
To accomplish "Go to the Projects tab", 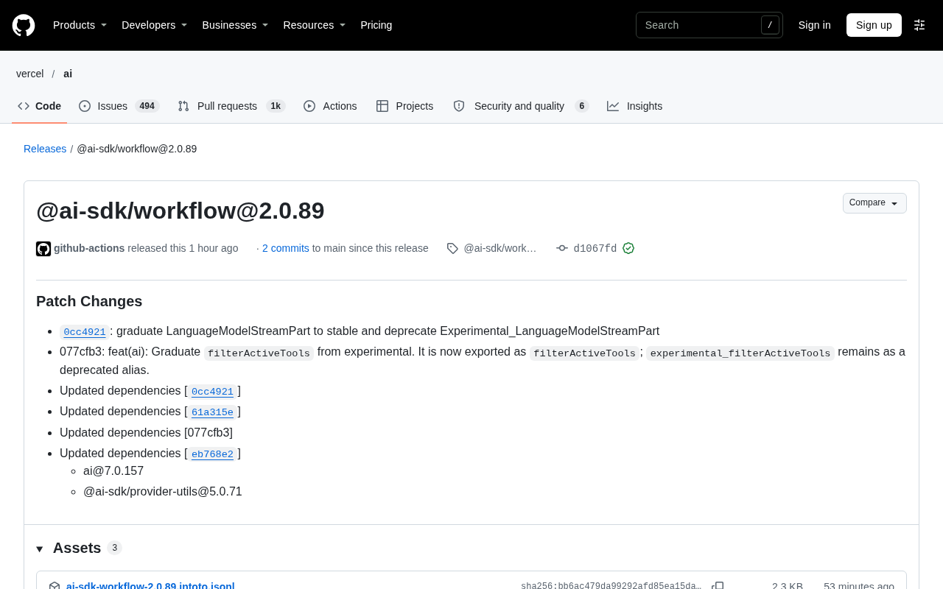I will [404, 106].
